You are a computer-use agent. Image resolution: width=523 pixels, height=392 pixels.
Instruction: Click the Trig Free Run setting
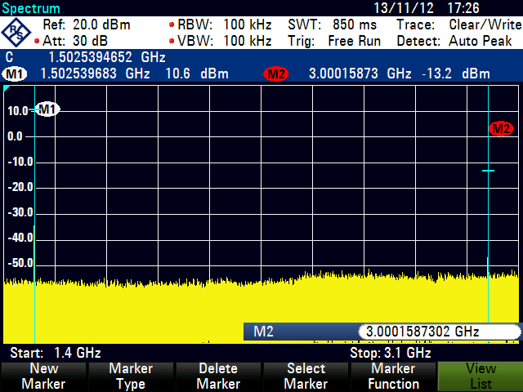[334, 41]
